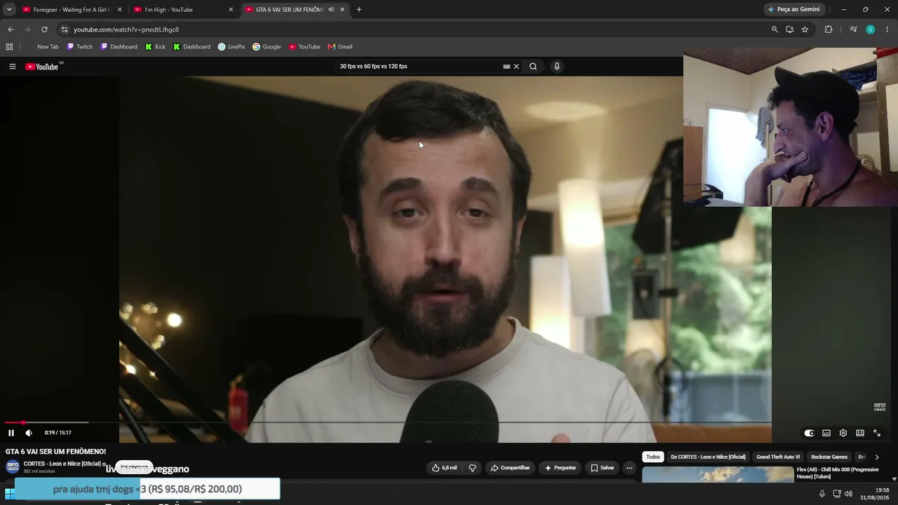The width and height of the screenshot is (898, 505).
Task: Click the 'Peça ao Gemini' button
Action: pos(794,10)
